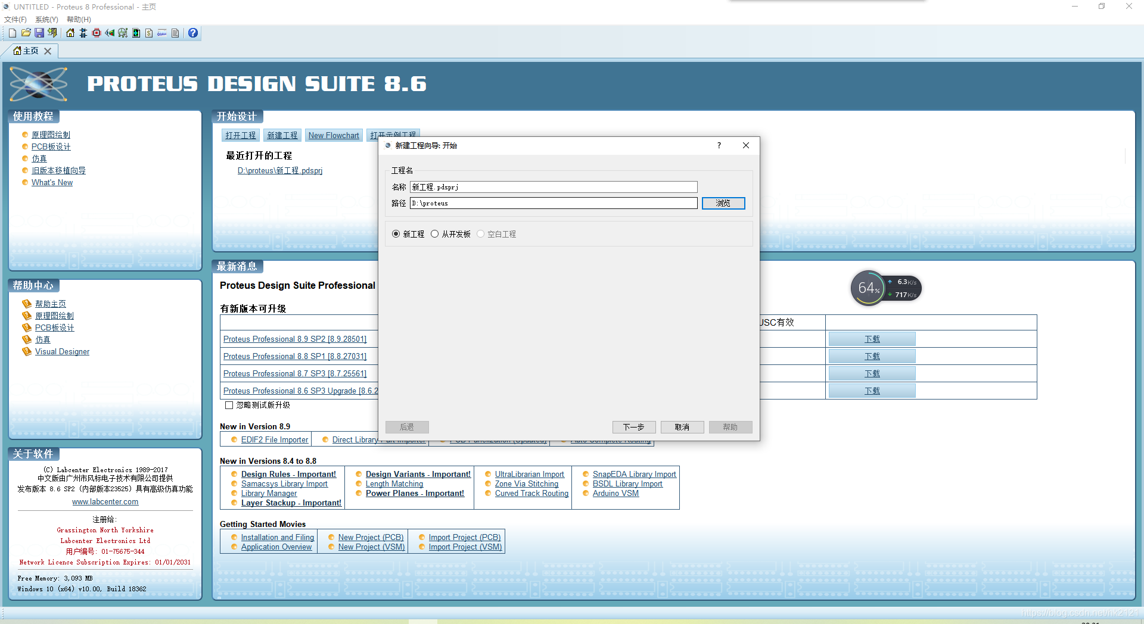This screenshot has width=1144, height=624.
Task: Open recent project D:\proteus\新工程.pdsprj
Action: pos(280,171)
